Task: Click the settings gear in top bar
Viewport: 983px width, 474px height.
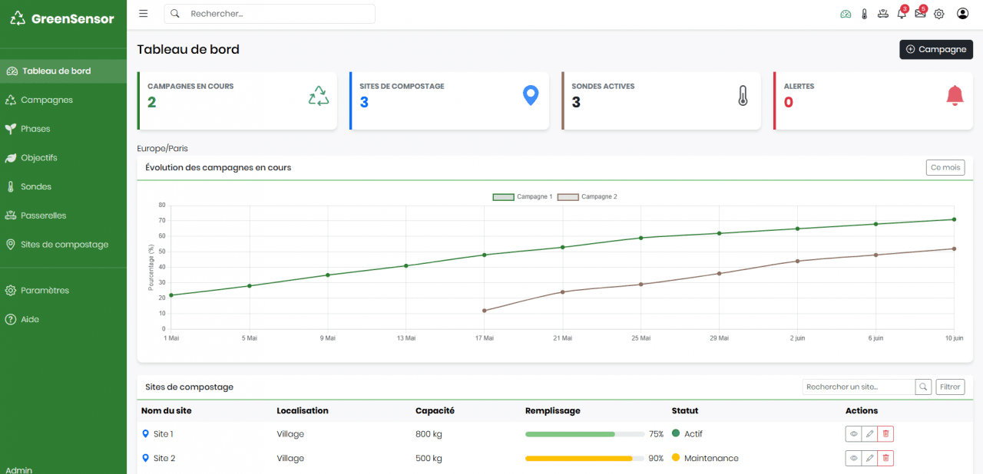Action: [938, 14]
